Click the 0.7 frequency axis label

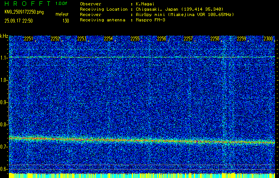coord(4,147)
